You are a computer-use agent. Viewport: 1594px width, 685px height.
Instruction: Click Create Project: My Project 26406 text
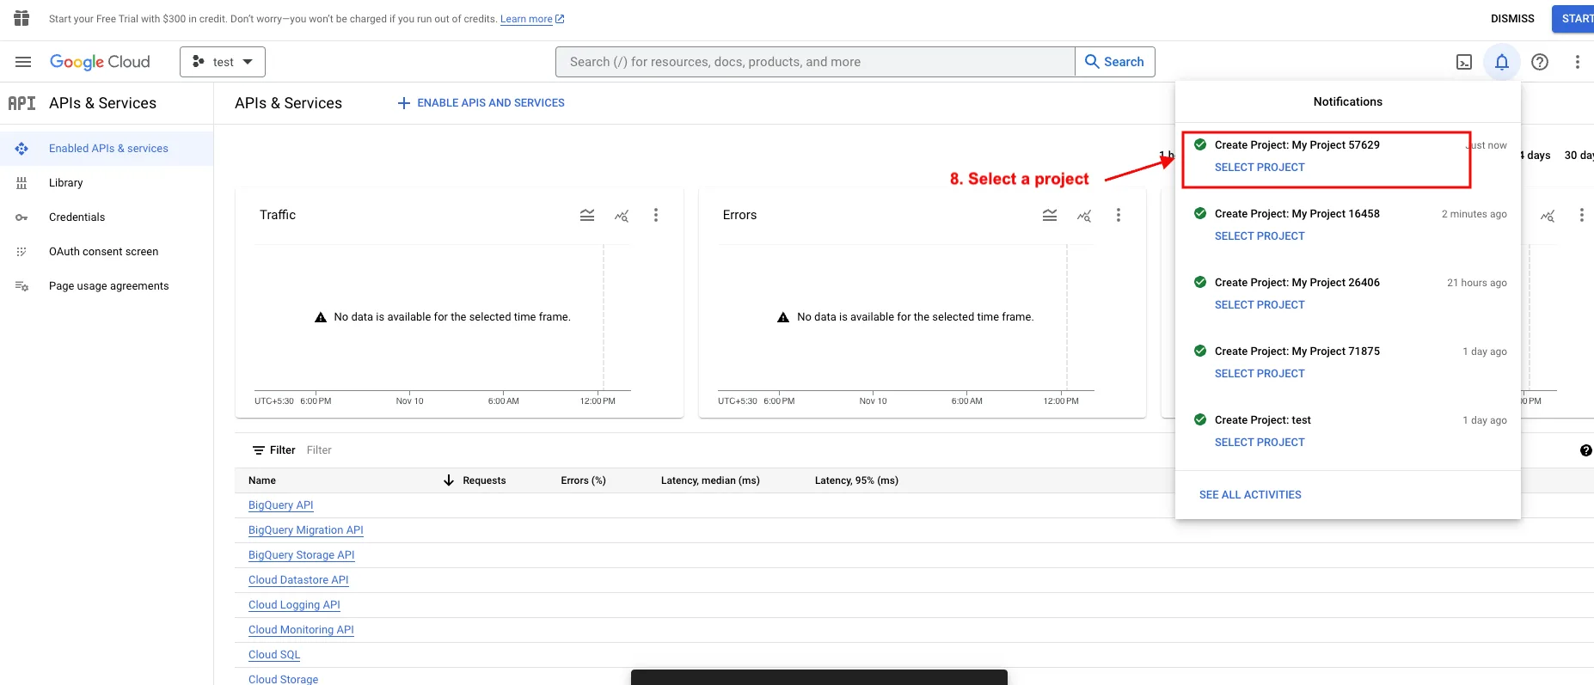point(1297,283)
